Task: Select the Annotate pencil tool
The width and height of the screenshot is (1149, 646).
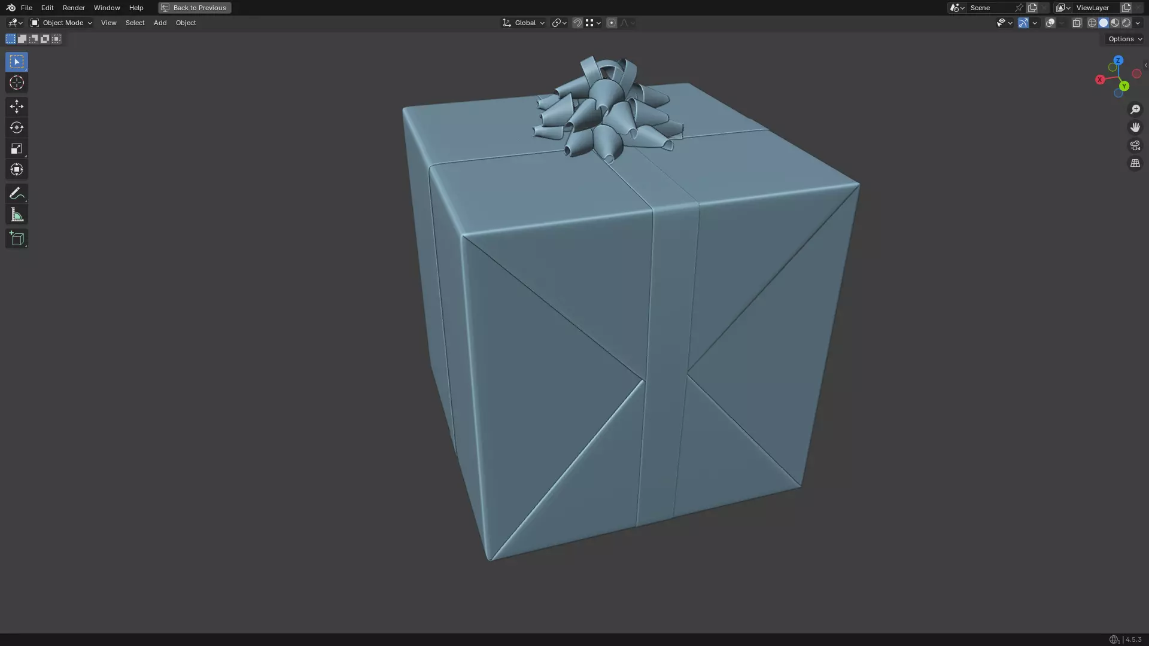Action: [17, 193]
